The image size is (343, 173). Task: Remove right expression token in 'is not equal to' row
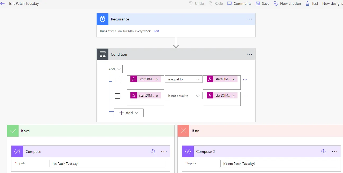tap(234, 96)
